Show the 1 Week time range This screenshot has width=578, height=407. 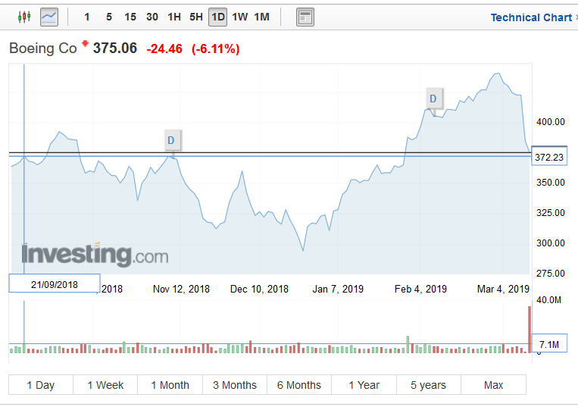click(105, 385)
